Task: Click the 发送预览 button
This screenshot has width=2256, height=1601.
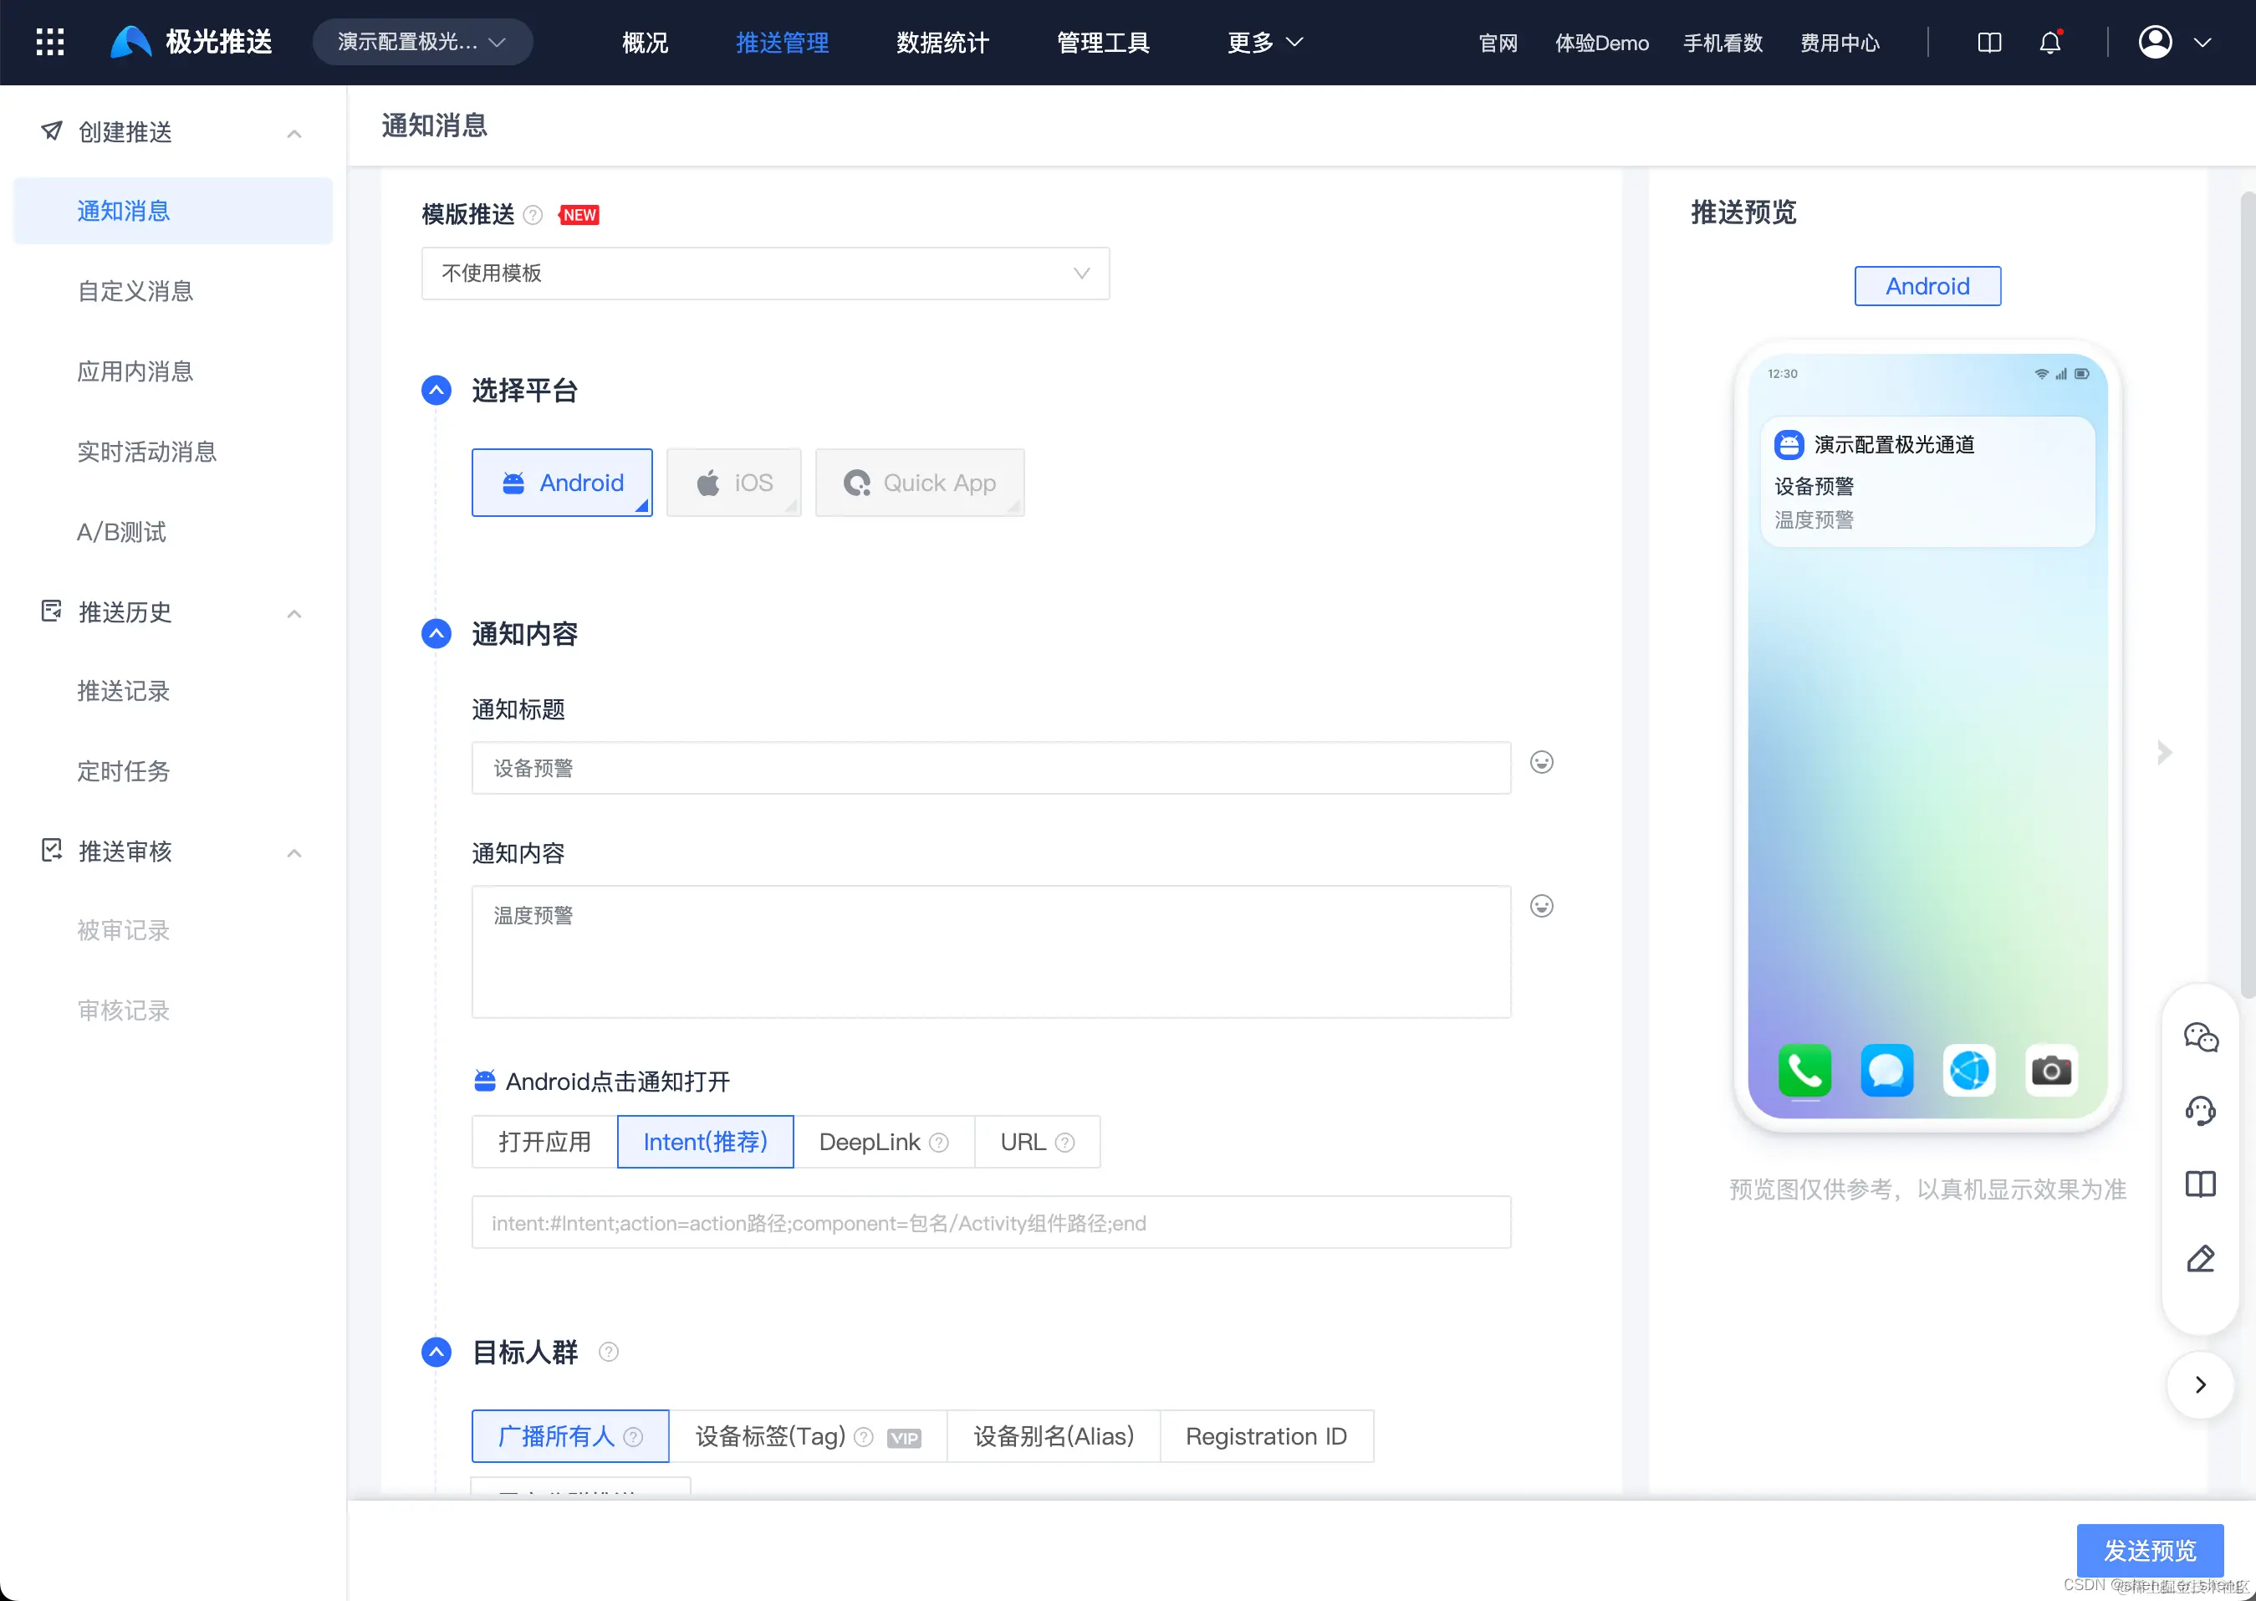Action: [2150, 1551]
